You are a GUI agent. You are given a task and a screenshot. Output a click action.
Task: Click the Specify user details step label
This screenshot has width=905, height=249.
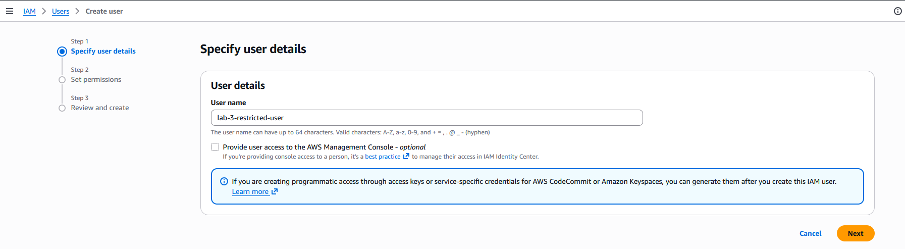point(103,51)
